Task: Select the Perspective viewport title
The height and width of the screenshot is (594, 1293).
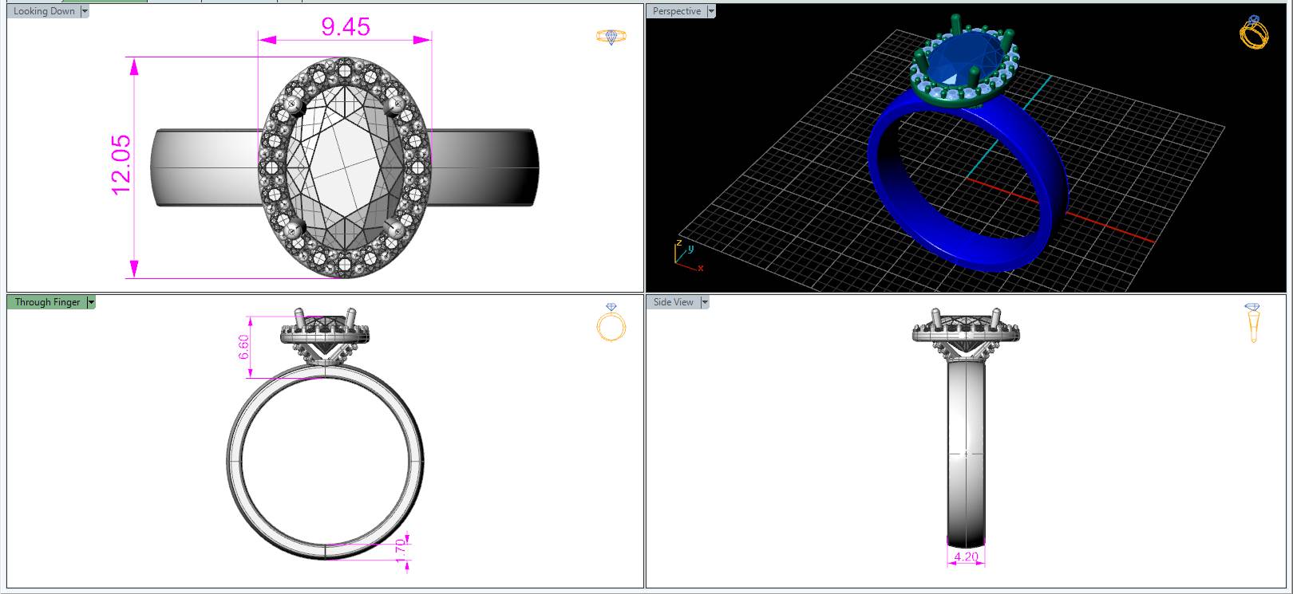Action: (677, 11)
